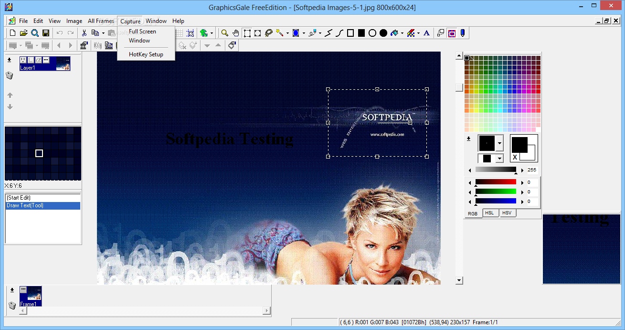Select the Rectangle selection tool
Viewport: 625px width, 330px height.
coord(247,33)
